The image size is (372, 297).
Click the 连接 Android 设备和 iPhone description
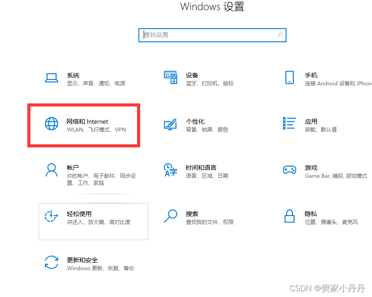click(339, 83)
